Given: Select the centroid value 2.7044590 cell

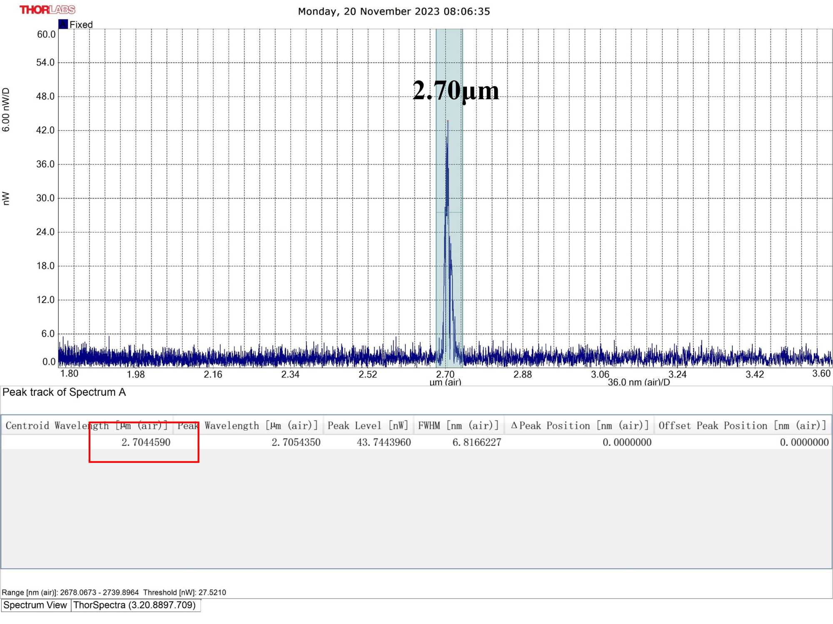Looking at the screenshot, I should click(146, 442).
